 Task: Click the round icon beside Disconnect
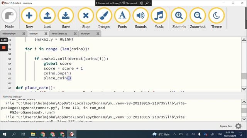142,3
